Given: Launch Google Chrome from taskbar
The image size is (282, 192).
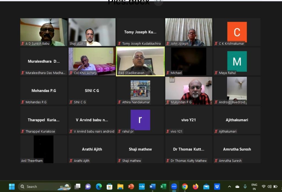Looking at the screenshot, I should tap(185, 187).
